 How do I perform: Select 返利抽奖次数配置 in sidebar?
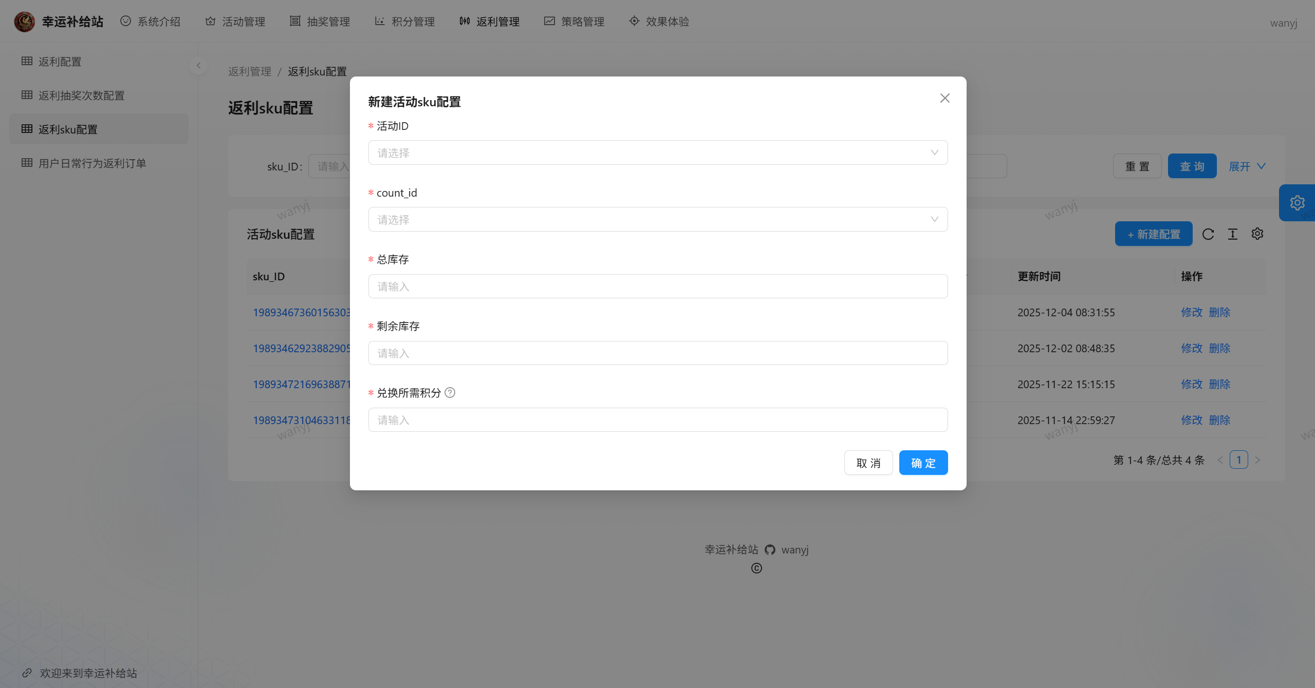pyautogui.click(x=81, y=95)
